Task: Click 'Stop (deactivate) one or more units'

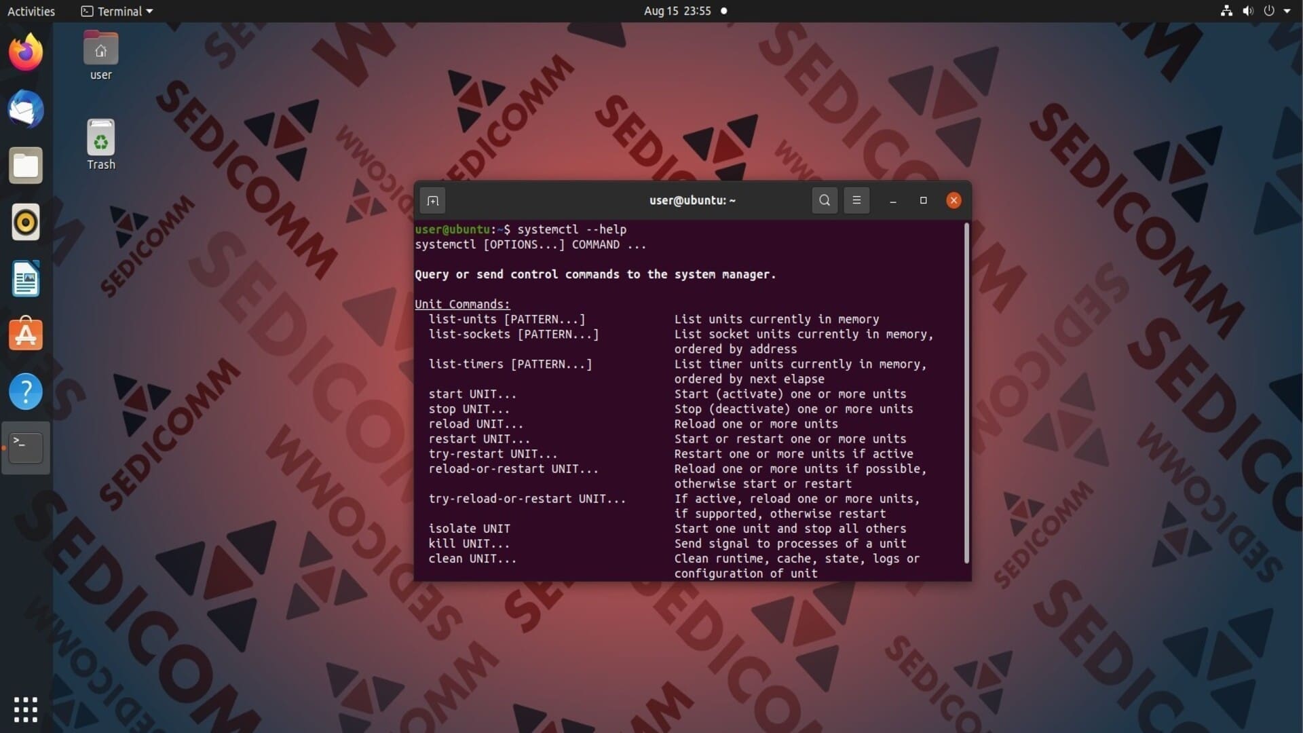Action: point(793,409)
